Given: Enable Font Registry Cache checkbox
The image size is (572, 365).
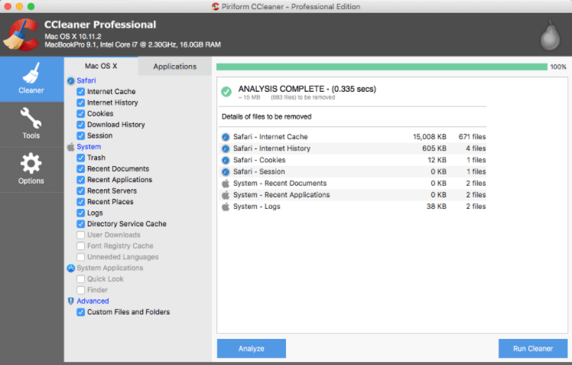Looking at the screenshot, I should click(80, 246).
